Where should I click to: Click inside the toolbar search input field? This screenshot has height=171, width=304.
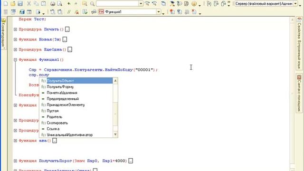(x=117, y=3)
